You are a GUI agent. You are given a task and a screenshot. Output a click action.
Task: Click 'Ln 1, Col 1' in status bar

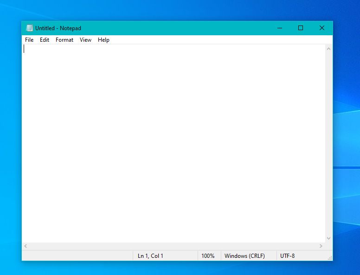click(x=150, y=256)
